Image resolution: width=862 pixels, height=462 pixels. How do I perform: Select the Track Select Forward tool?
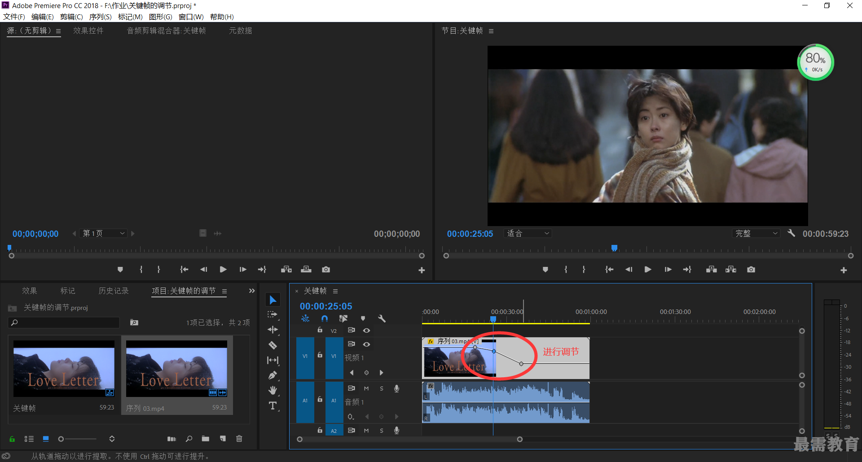[x=273, y=315]
